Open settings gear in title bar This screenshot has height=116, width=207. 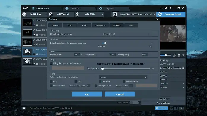click(166, 8)
